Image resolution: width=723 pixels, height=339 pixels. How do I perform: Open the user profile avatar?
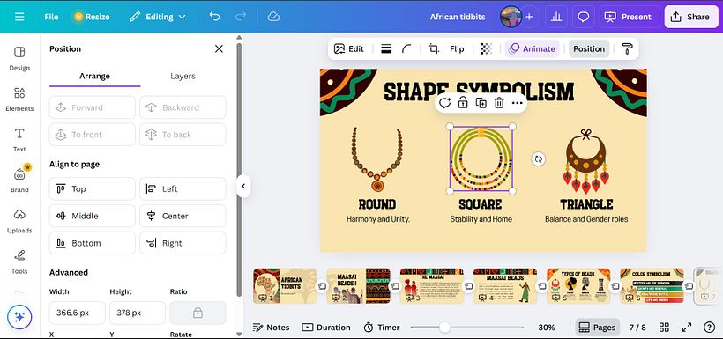[511, 17]
